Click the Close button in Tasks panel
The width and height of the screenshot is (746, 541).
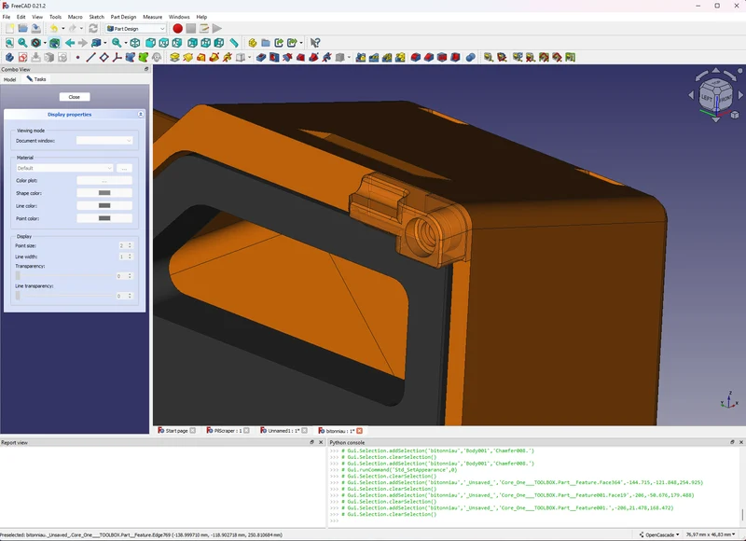tap(75, 97)
